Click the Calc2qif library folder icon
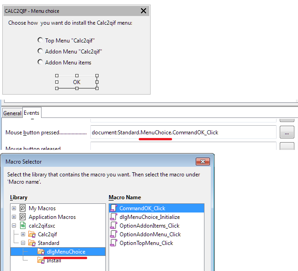 [x=32, y=234]
